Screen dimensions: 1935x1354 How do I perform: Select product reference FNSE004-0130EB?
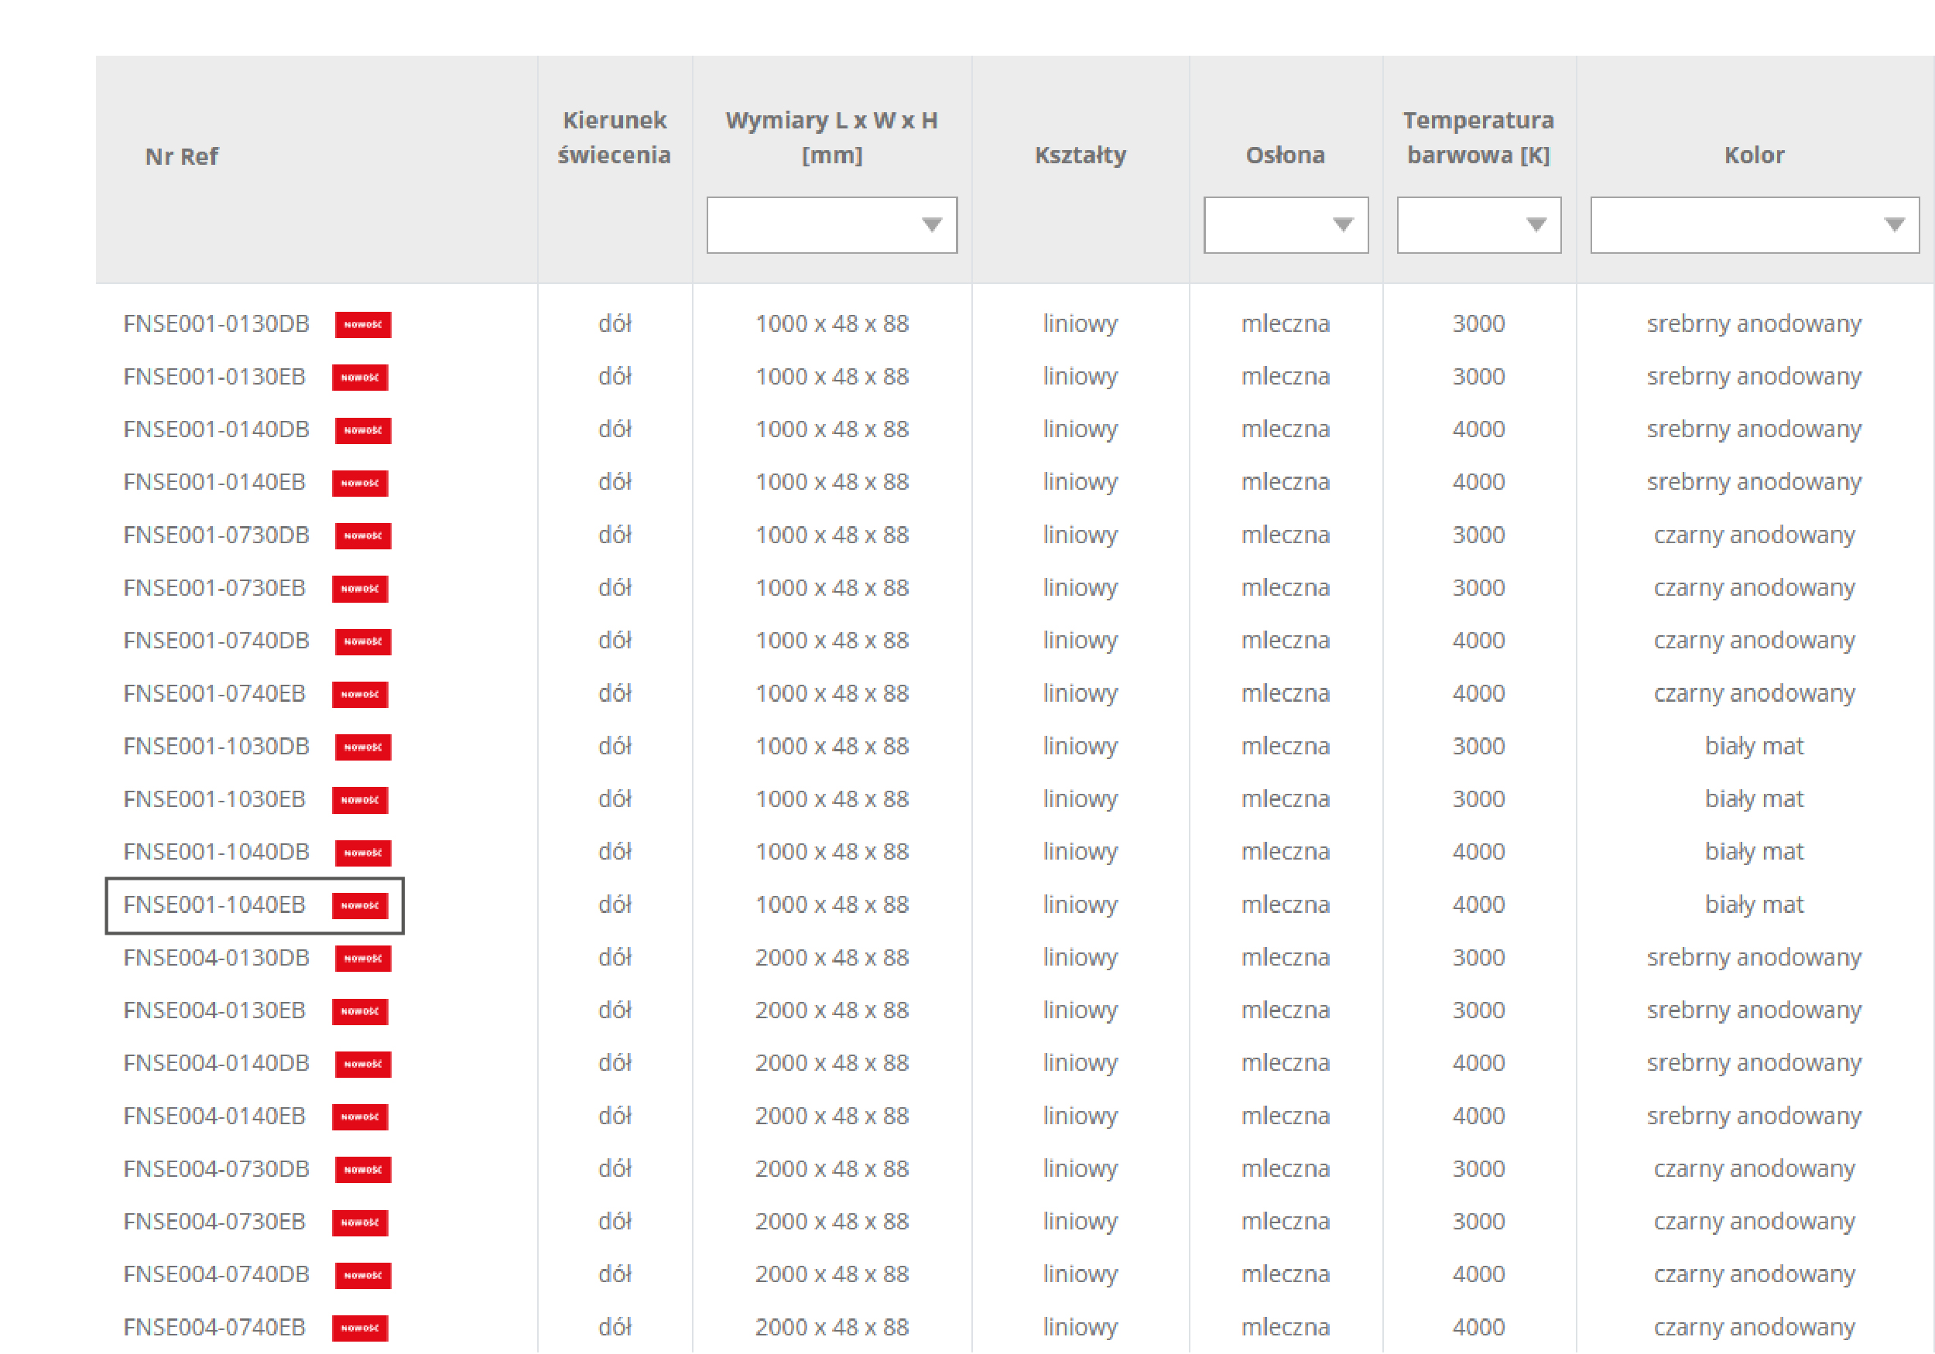point(214,1012)
